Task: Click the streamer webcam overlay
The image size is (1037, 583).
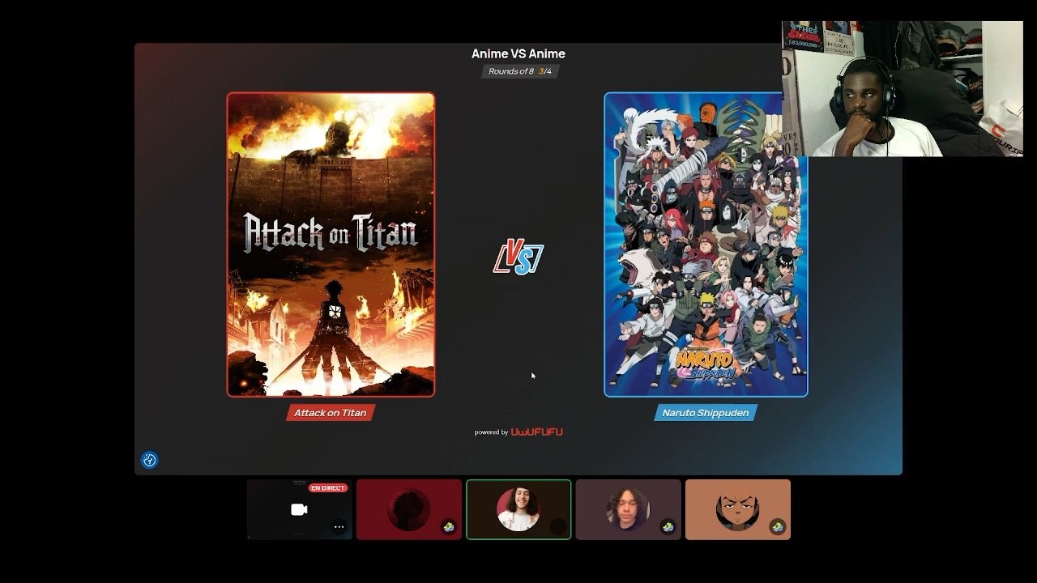Action: 903,88
